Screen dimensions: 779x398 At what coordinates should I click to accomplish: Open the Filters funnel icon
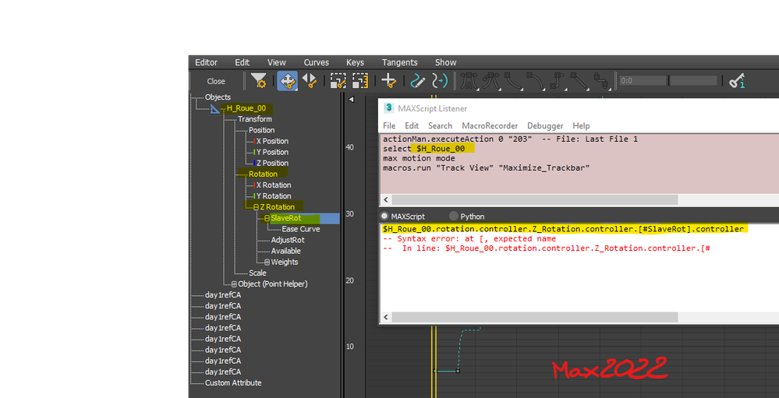pos(258,80)
